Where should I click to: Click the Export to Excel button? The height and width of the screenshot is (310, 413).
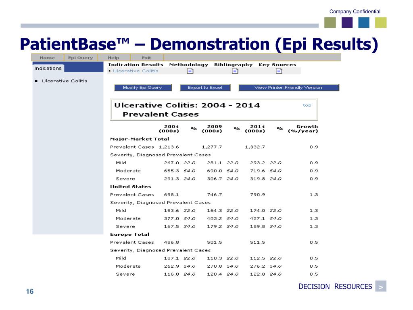tap(205, 88)
